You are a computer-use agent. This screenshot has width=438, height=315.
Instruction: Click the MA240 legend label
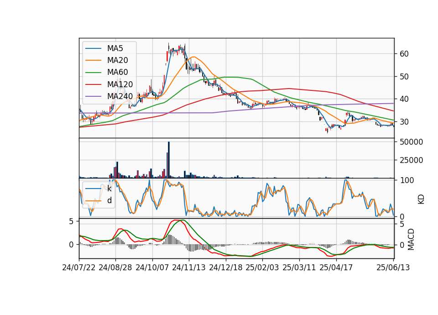[x=120, y=96]
